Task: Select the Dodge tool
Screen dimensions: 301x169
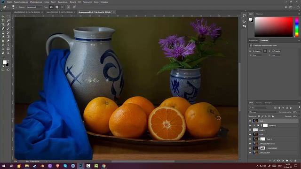Action: click(x=8, y=41)
